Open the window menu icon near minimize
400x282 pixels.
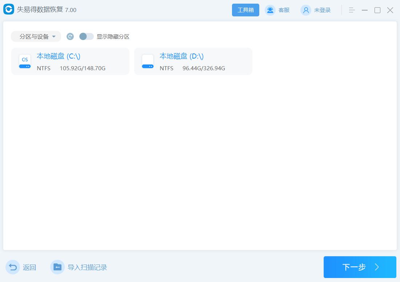pos(351,10)
